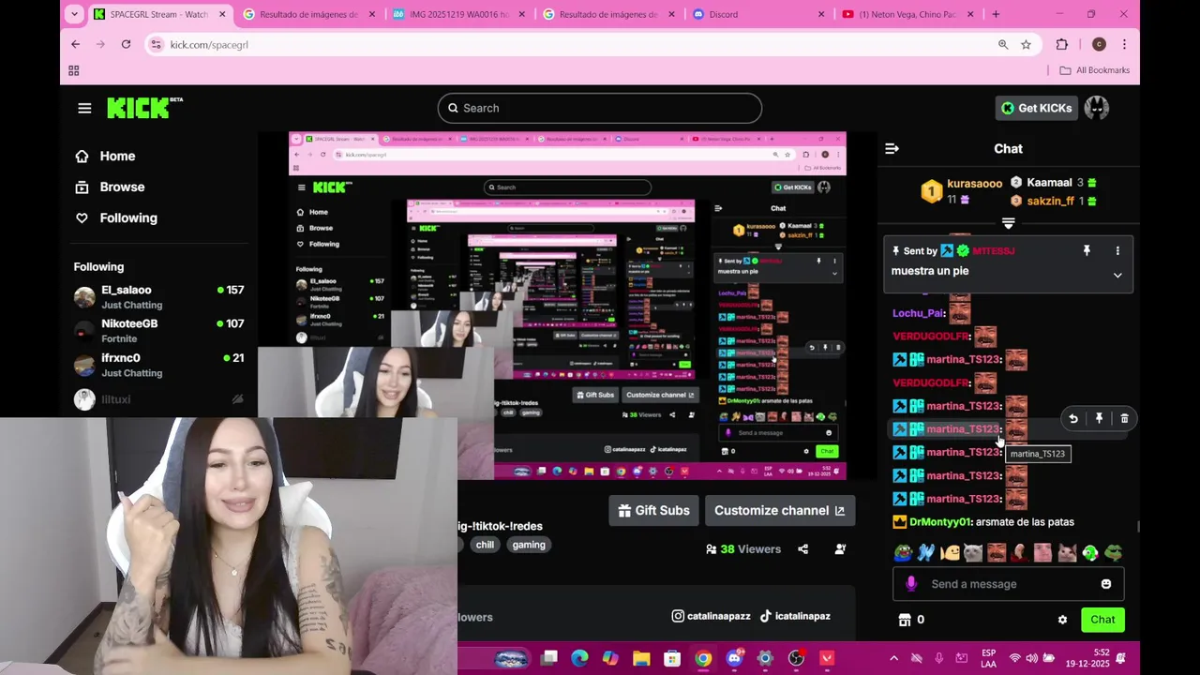The height and width of the screenshot is (675, 1200).
Task: Click the gaming tag
Action: (x=529, y=545)
